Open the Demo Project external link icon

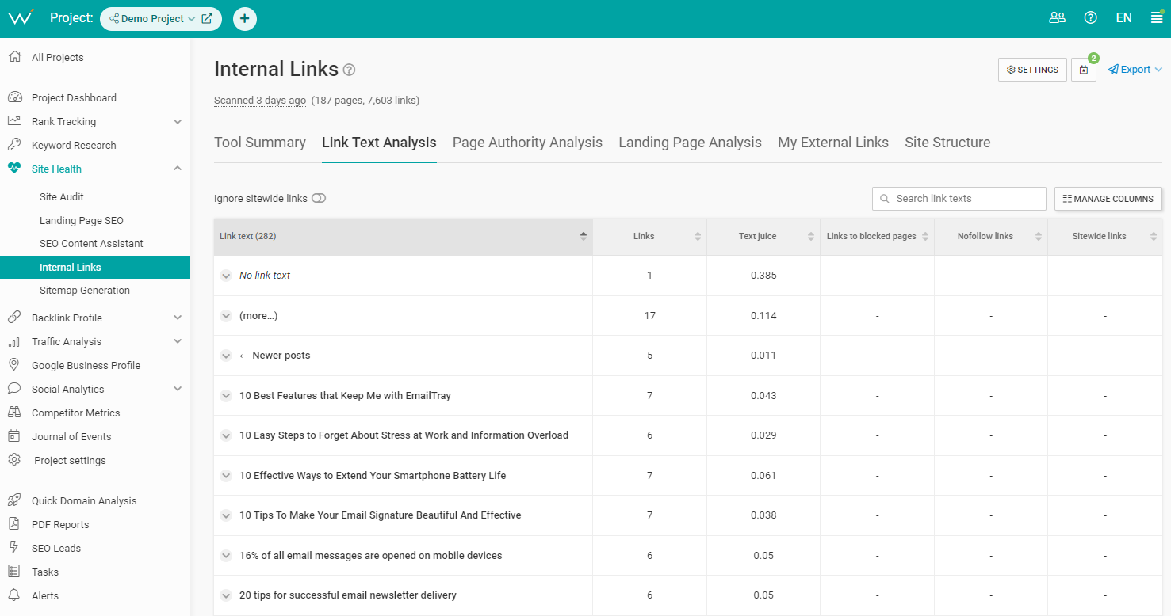tap(207, 19)
